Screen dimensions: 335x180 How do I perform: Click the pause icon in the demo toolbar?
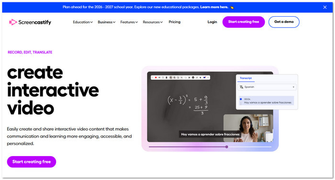[159, 77]
